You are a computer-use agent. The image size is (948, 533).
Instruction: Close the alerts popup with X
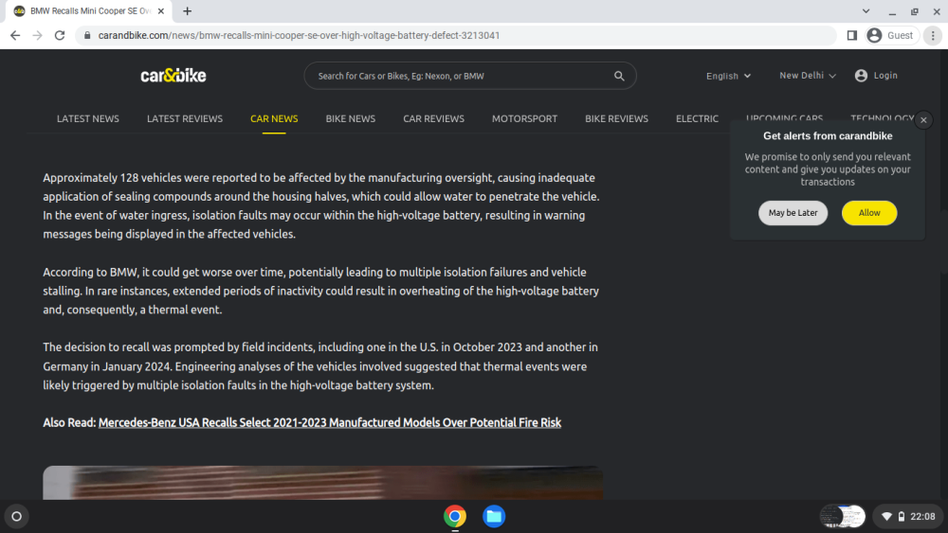coord(923,120)
